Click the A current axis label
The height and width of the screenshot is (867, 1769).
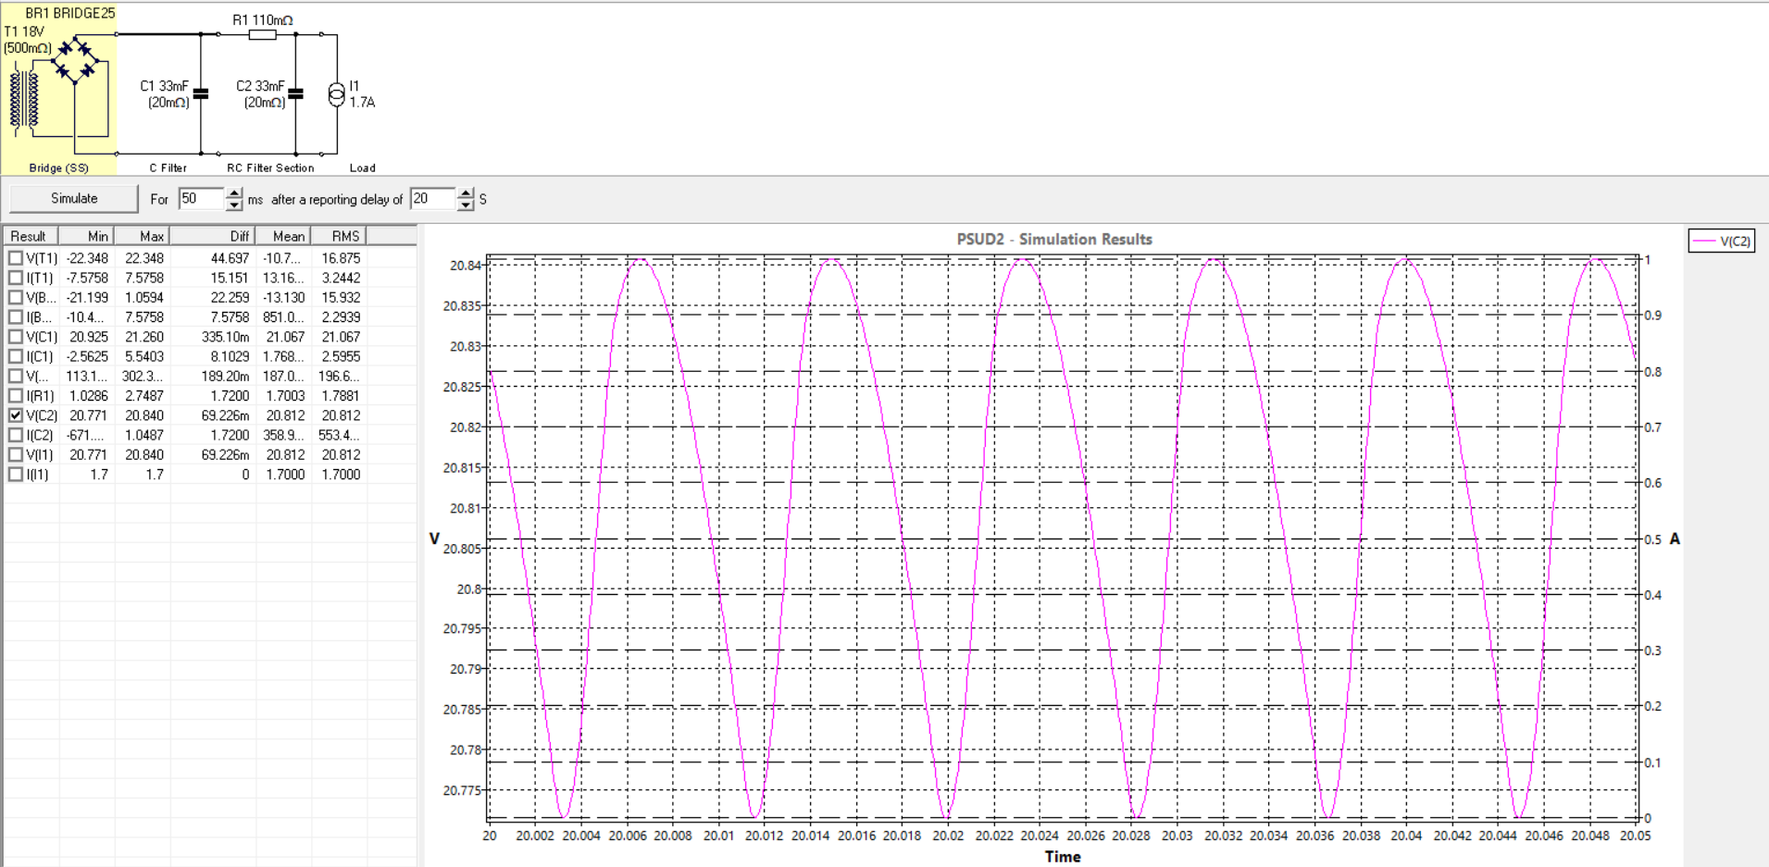point(1675,539)
